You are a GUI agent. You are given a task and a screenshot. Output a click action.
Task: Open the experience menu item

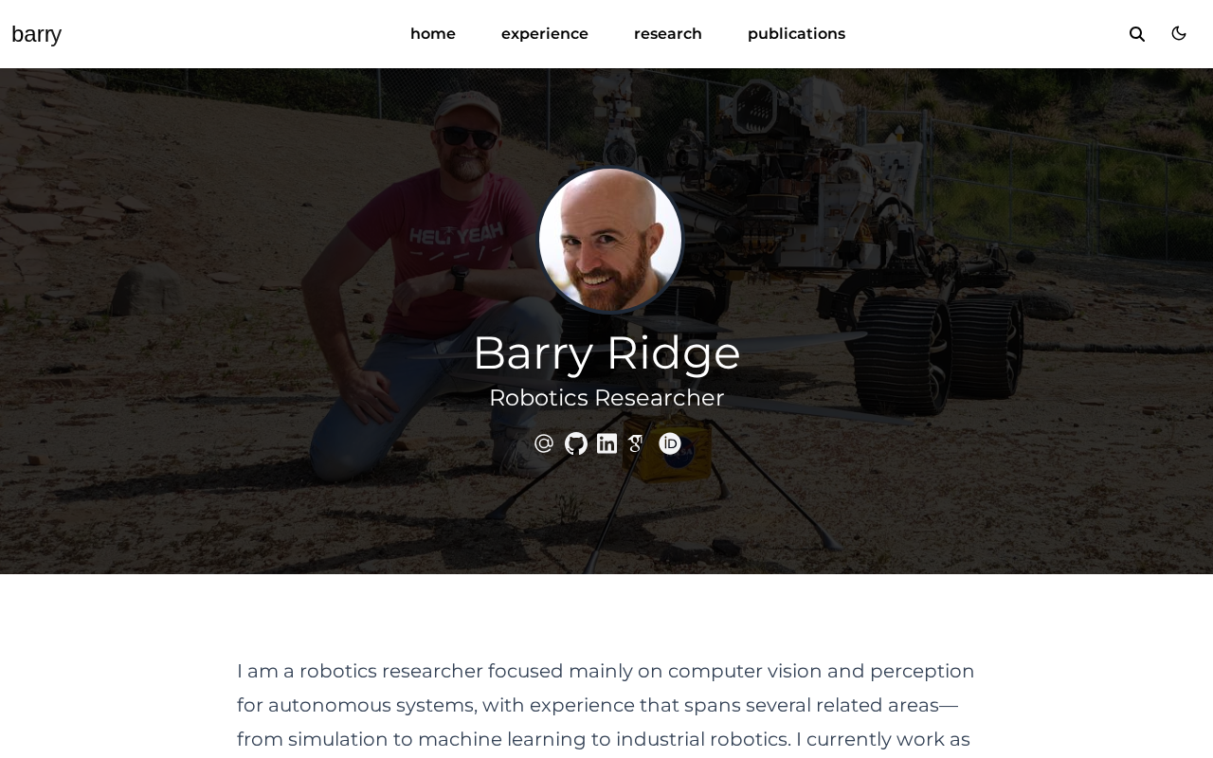point(545,34)
